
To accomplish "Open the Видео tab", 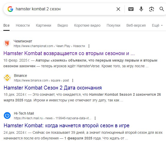I will click(x=63, y=26).
